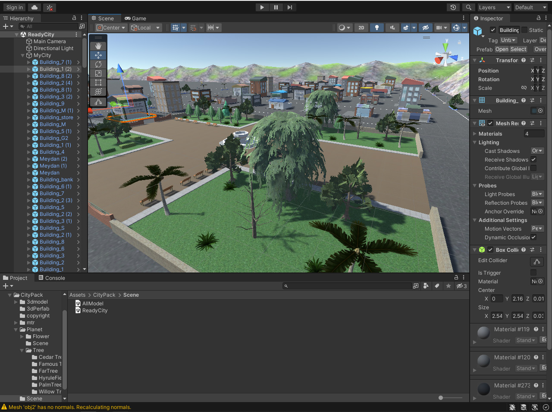Image resolution: width=552 pixels, height=412 pixels.
Task: Click the Pause button
Action: click(276, 7)
